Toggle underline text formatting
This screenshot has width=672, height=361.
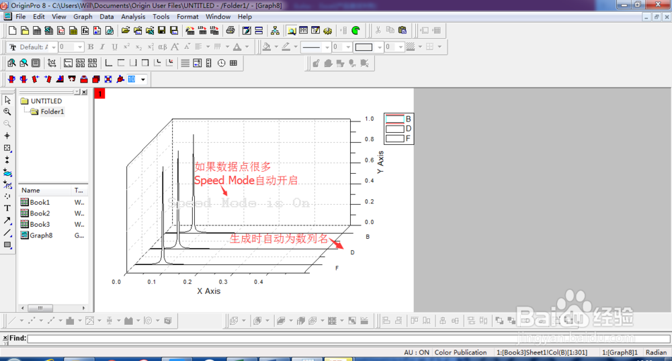coord(114,46)
